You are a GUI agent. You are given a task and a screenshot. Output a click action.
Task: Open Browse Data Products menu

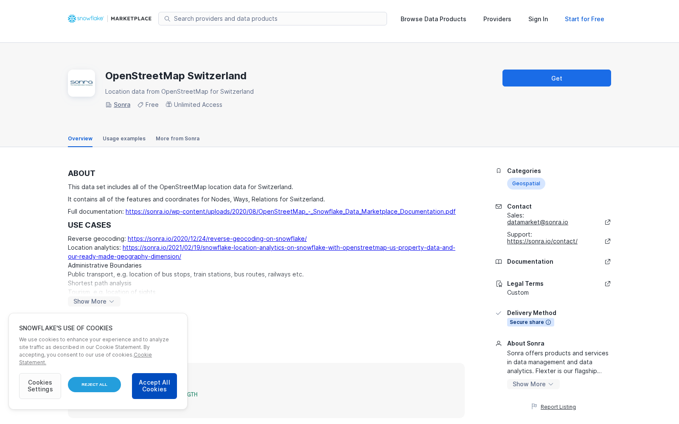(x=433, y=19)
